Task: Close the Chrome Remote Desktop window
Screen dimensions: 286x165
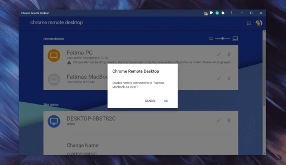Action: [x=261, y=13]
